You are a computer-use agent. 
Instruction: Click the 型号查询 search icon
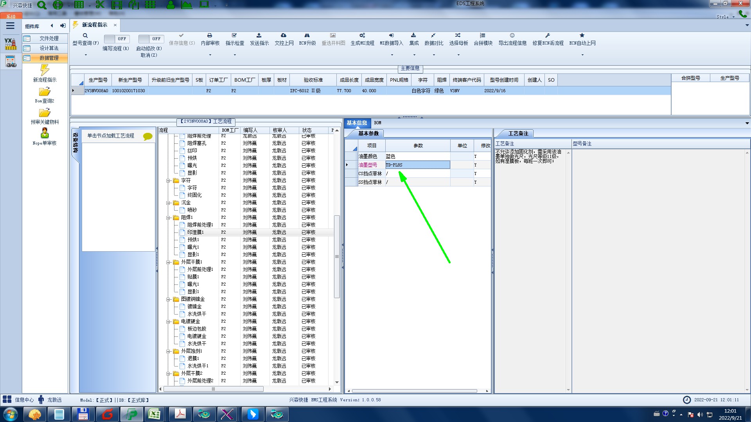tap(85, 36)
